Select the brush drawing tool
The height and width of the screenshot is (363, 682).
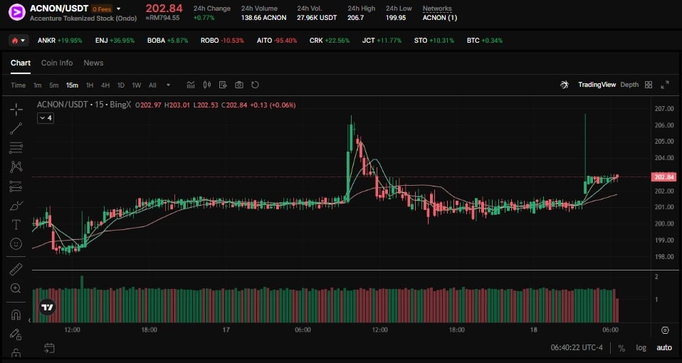(x=16, y=206)
